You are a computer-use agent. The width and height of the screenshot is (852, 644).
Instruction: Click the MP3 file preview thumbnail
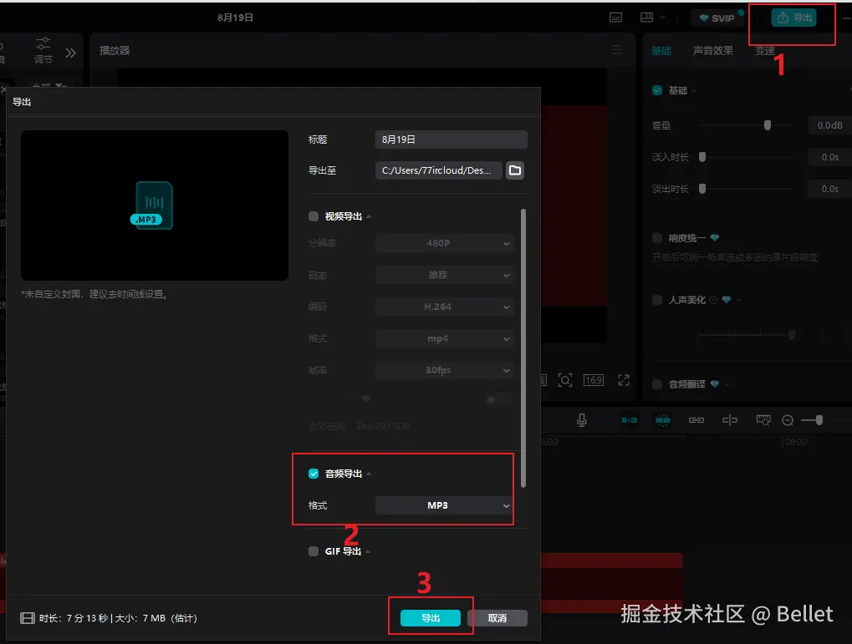point(154,205)
